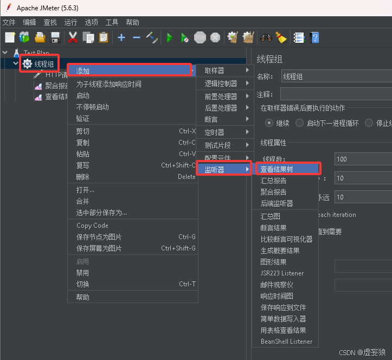Open the 编辑 menu
The width and height of the screenshot is (392, 360).
tap(29, 22)
